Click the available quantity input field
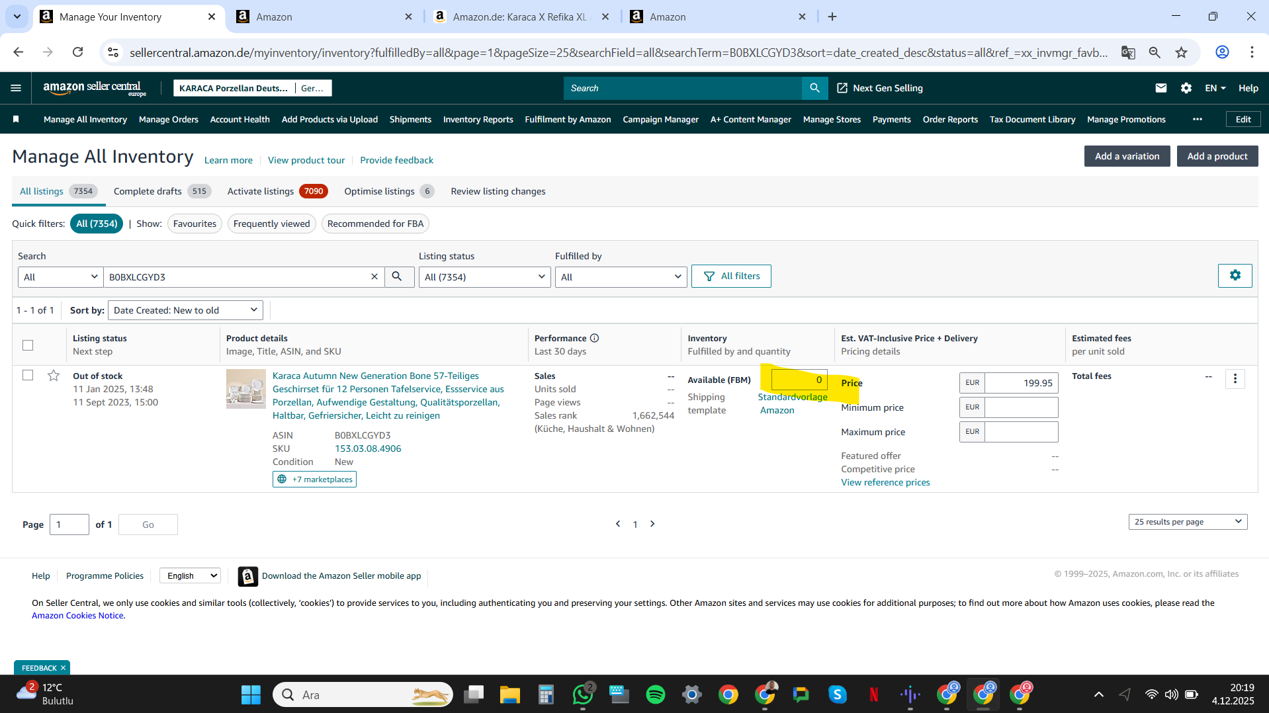The height and width of the screenshot is (713, 1269). (799, 380)
